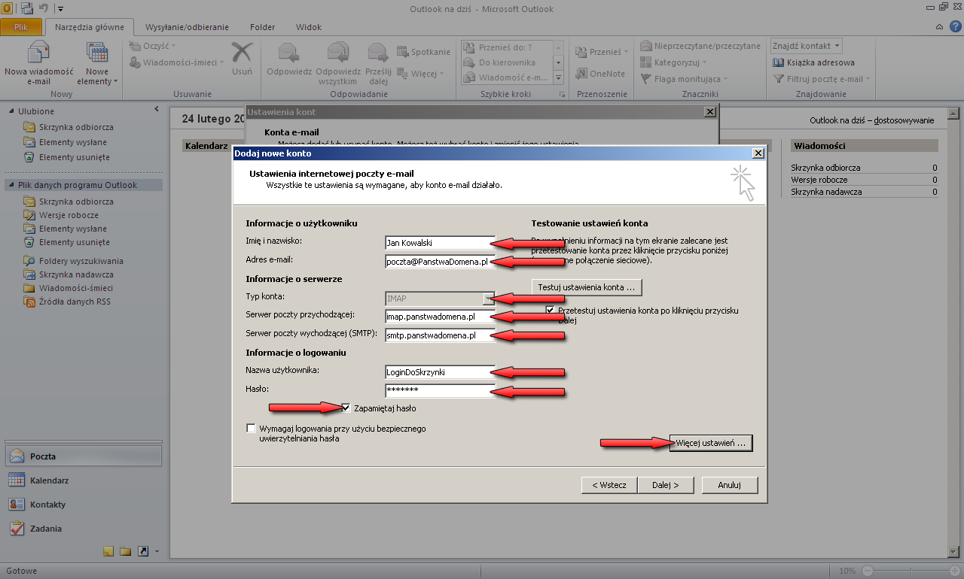This screenshot has width=964, height=579.
Task: Switch to the Narzędzia główne tab
Action: 90,27
